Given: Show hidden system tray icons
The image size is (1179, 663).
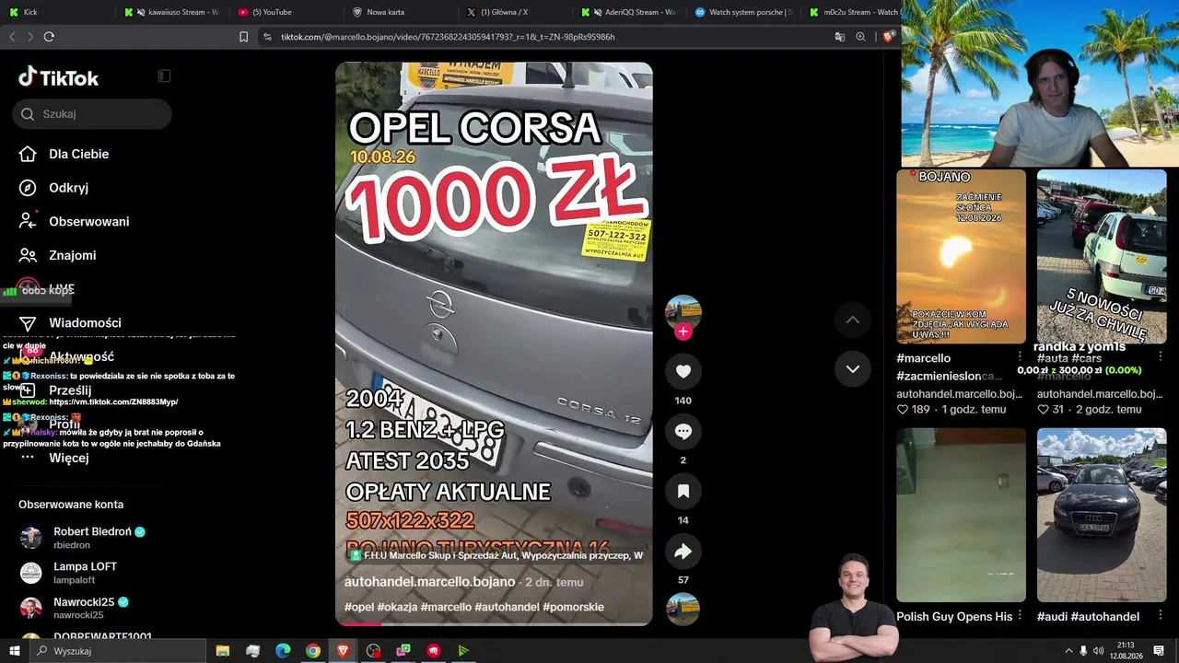Looking at the screenshot, I should coord(1068,651).
